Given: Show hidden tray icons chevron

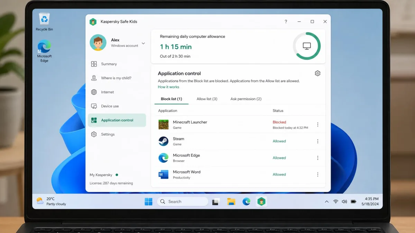Looking at the screenshot, I should (x=326, y=202).
